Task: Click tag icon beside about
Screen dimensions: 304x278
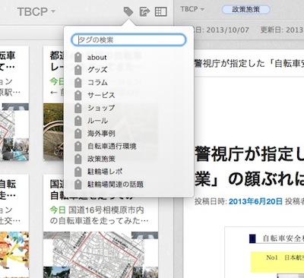Action: pyautogui.click(x=78, y=57)
